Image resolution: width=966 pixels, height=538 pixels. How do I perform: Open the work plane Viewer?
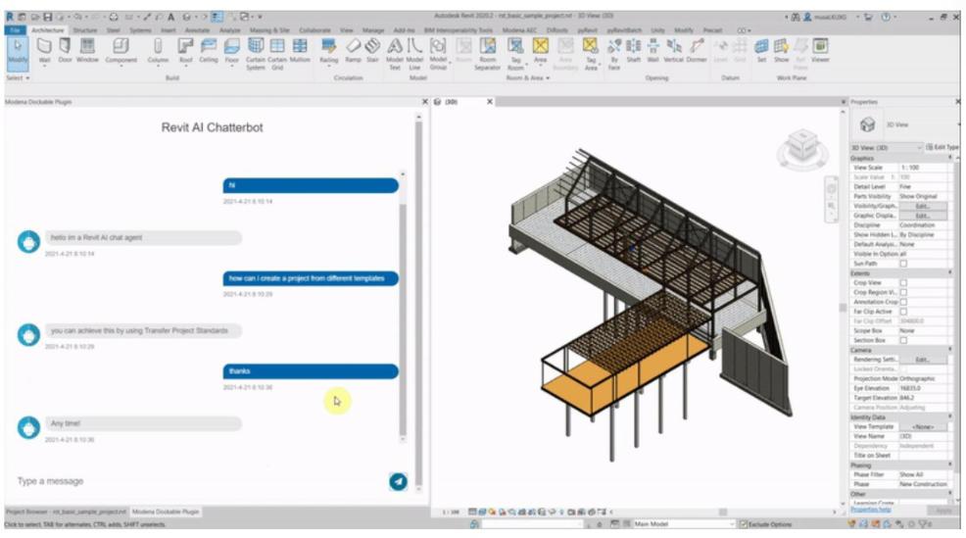(820, 51)
